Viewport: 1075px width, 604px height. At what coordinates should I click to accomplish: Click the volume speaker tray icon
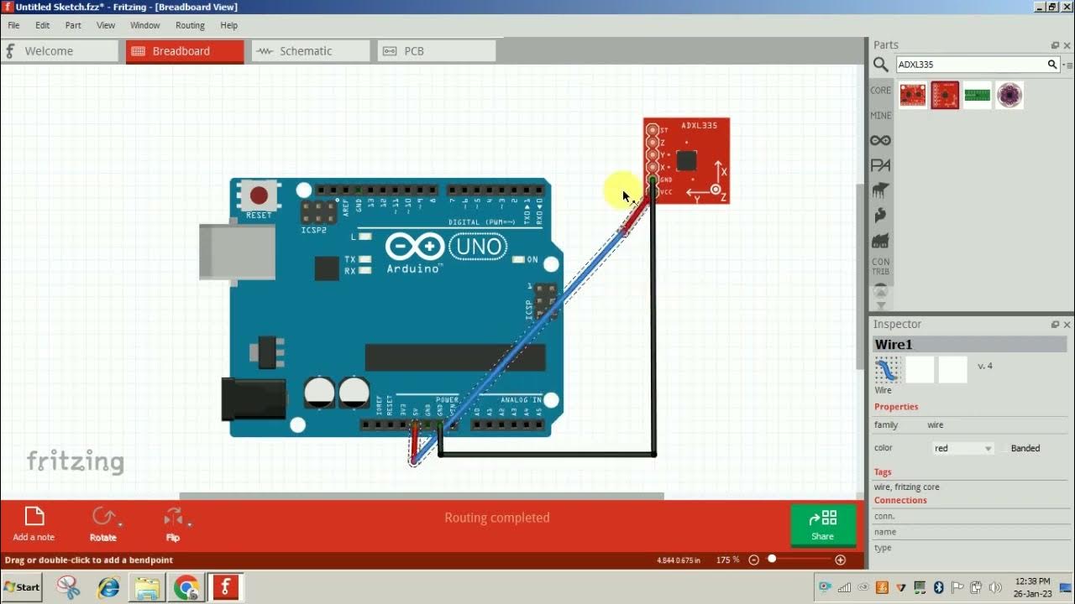tap(995, 587)
